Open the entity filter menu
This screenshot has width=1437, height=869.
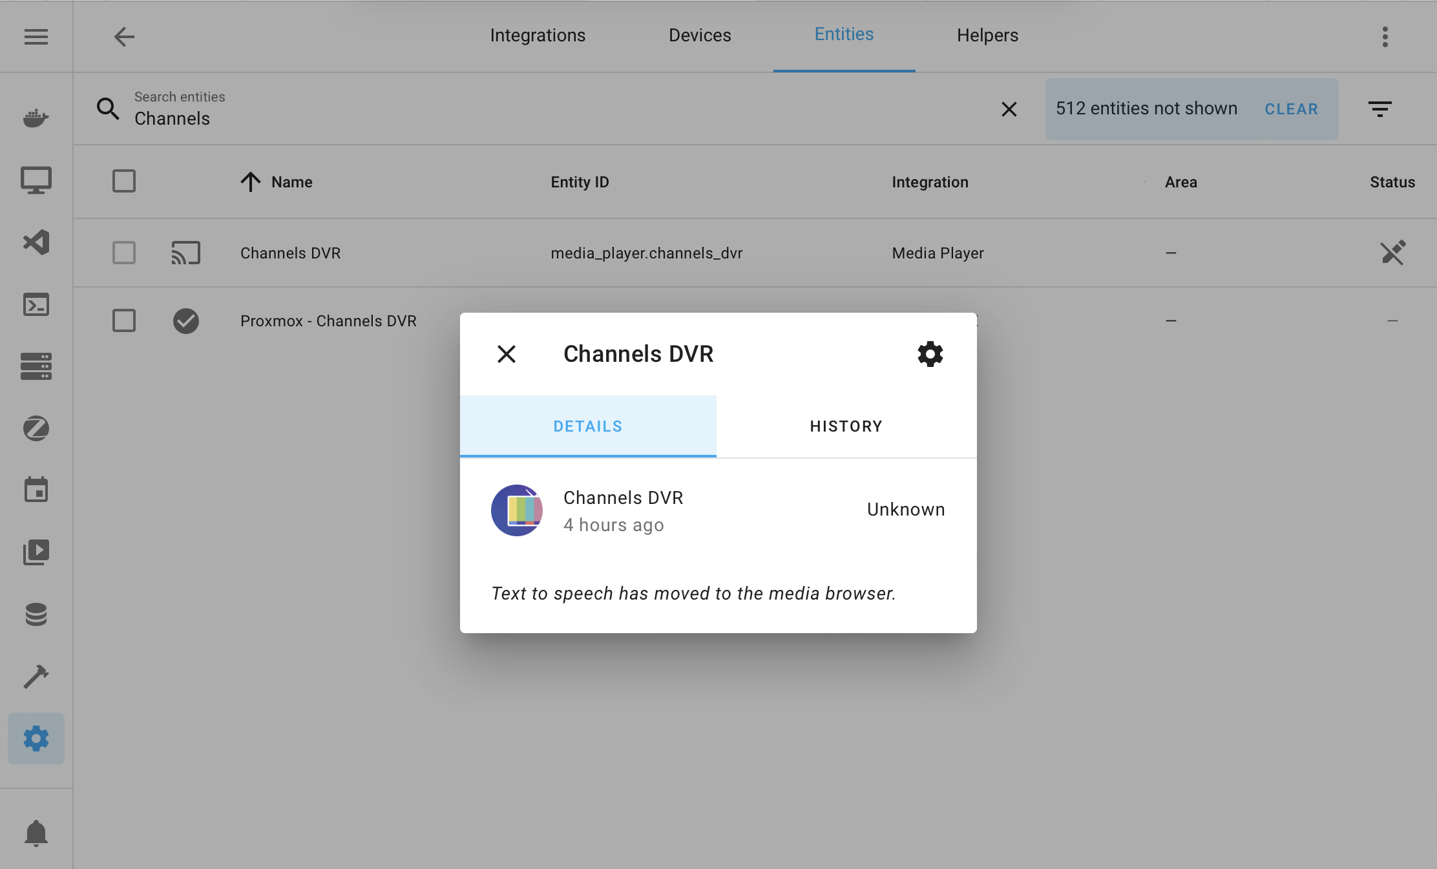(1379, 109)
